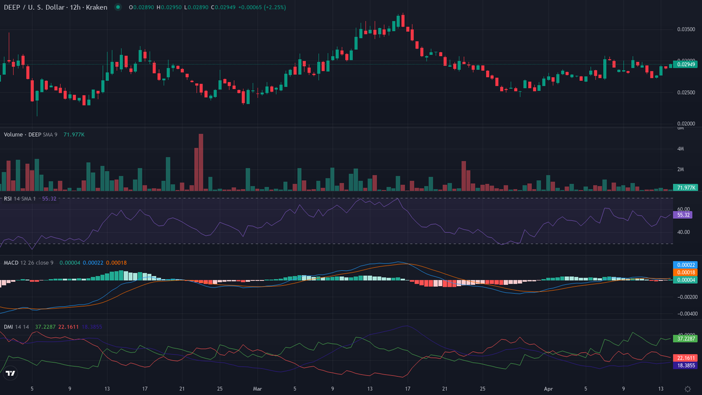
Task: Select the DMI 14 14 indicator label
Action: 16,327
